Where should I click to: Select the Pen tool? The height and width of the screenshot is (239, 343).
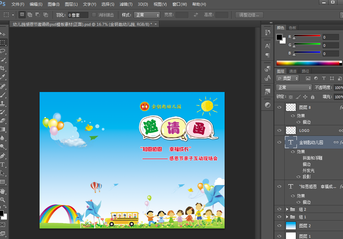click(x=3, y=156)
